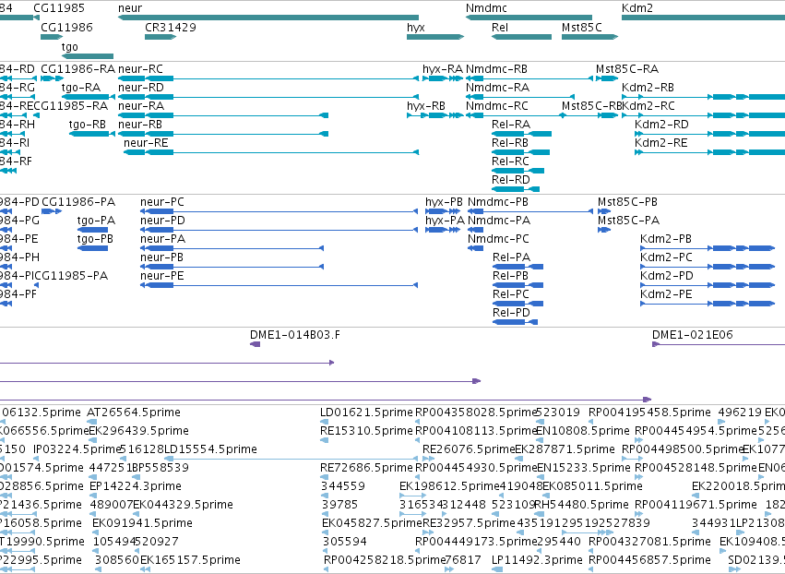The image size is (785, 574).
Task: Select the DME1-021E06 clone label
Action: (x=693, y=335)
